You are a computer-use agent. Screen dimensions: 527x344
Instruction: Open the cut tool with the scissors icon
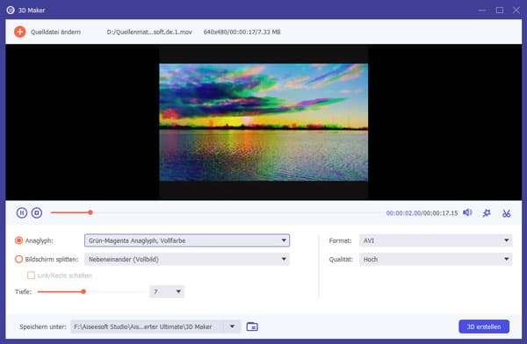pos(506,213)
